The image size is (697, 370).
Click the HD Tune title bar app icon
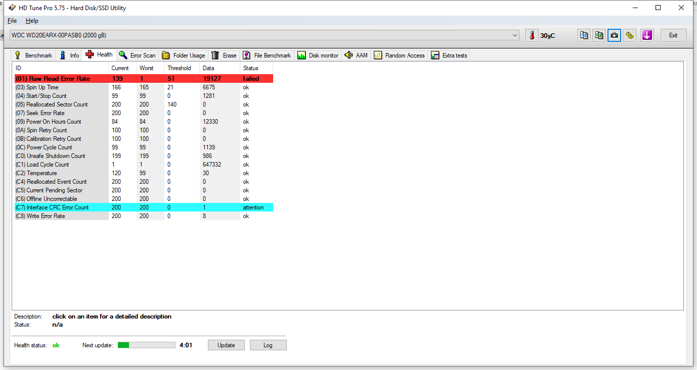click(12, 8)
